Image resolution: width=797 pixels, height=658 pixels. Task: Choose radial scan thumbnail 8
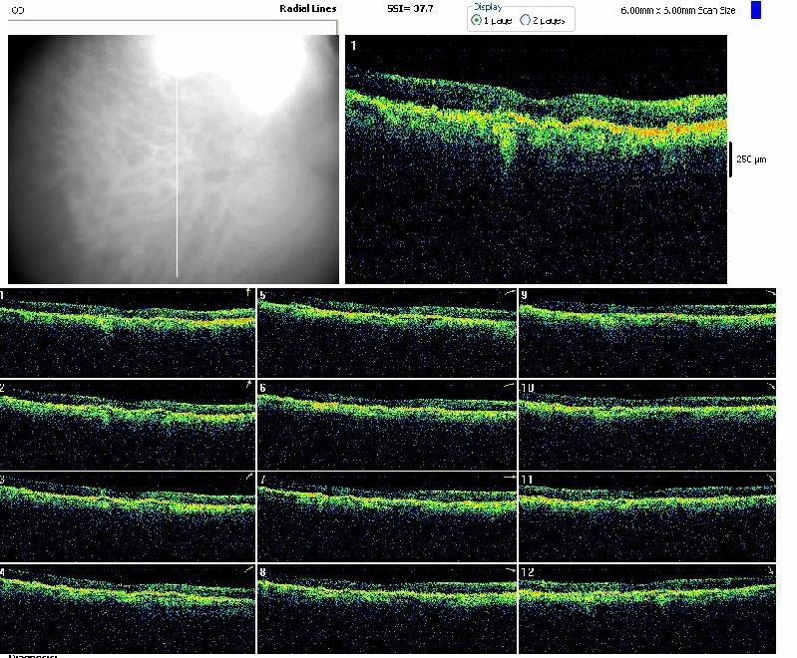(x=387, y=601)
